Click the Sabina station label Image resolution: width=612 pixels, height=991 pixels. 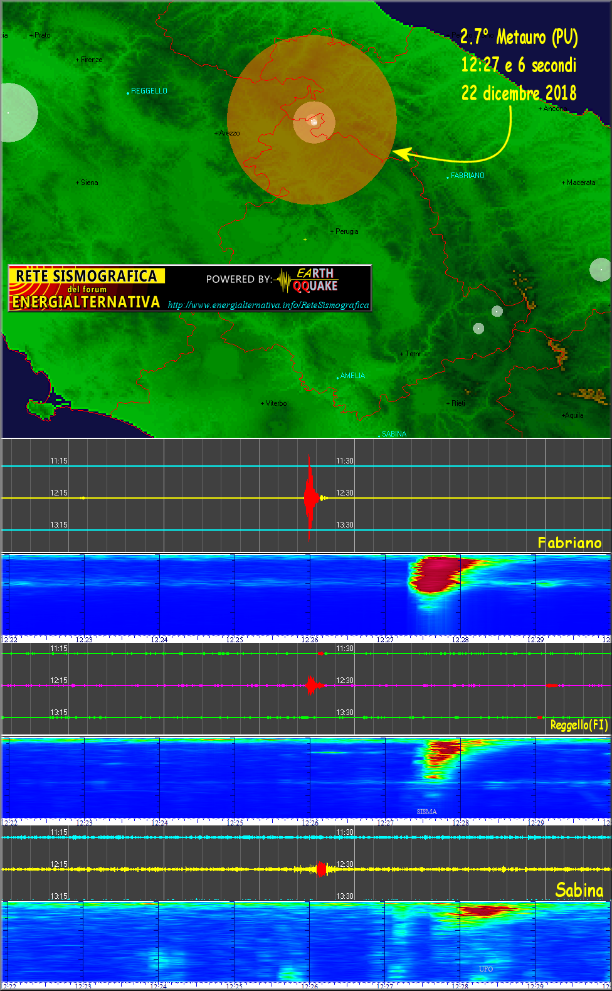coord(579,890)
